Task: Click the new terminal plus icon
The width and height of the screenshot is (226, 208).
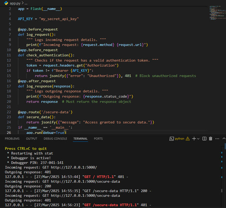Action: point(194,139)
